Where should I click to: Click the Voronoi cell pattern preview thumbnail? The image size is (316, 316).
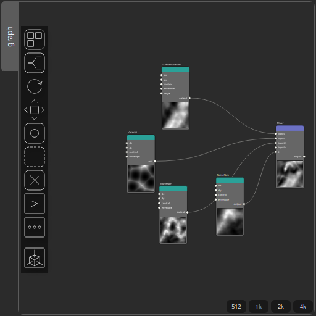pyautogui.click(x=141, y=178)
